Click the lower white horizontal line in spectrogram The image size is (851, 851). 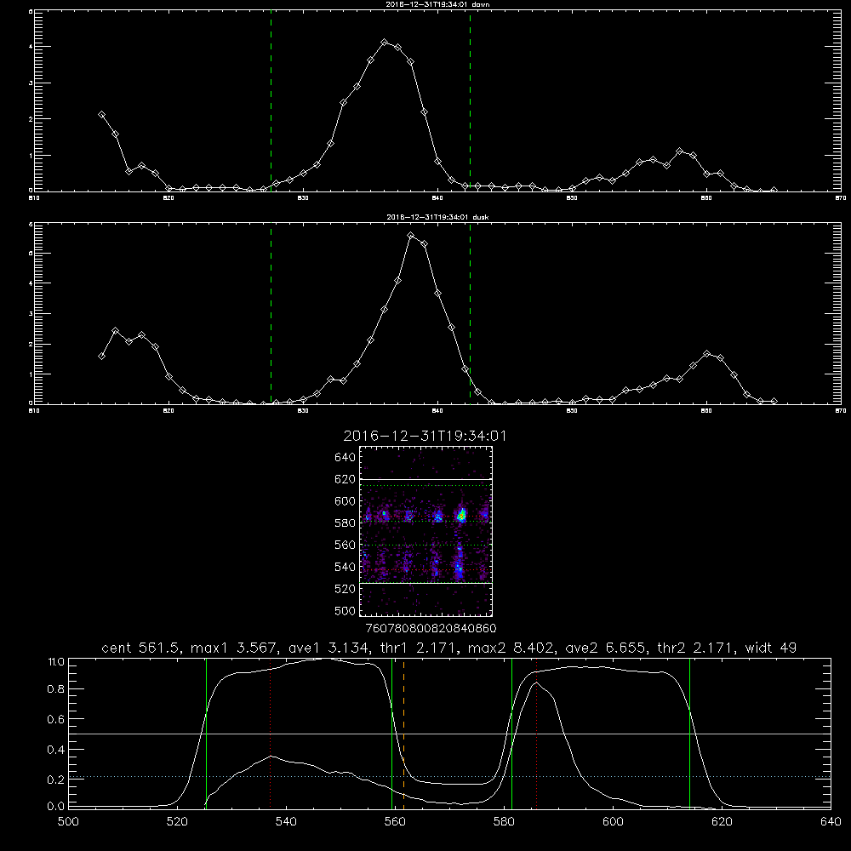pyautogui.click(x=425, y=583)
